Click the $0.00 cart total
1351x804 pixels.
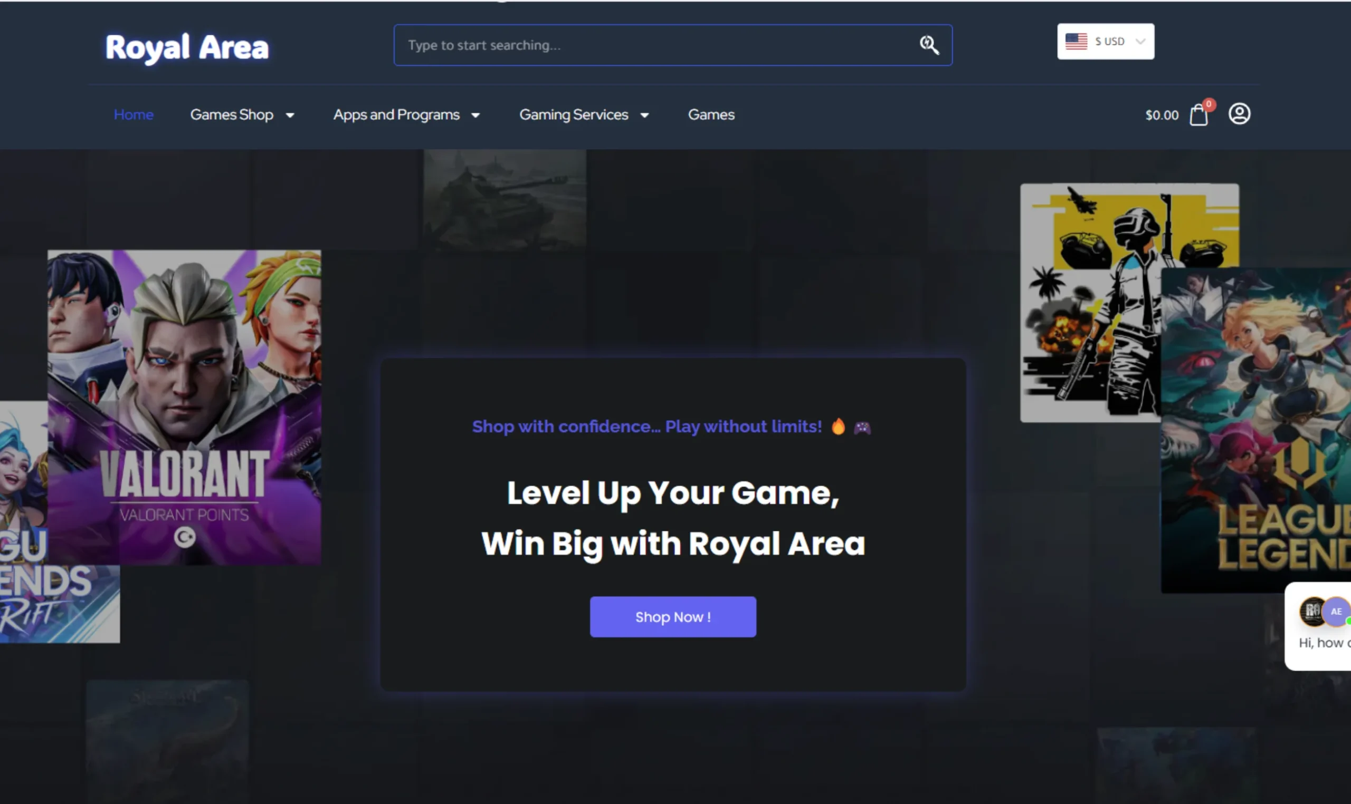point(1162,115)
